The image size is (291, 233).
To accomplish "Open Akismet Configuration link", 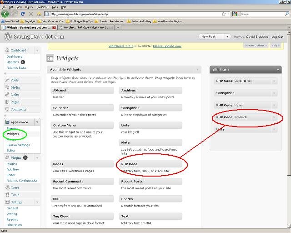I will coord(22,180).
